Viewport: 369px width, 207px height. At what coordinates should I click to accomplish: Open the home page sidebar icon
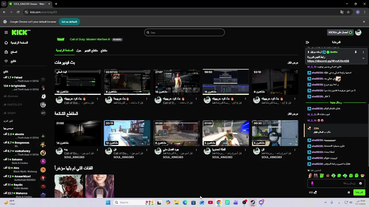point(6,43)
